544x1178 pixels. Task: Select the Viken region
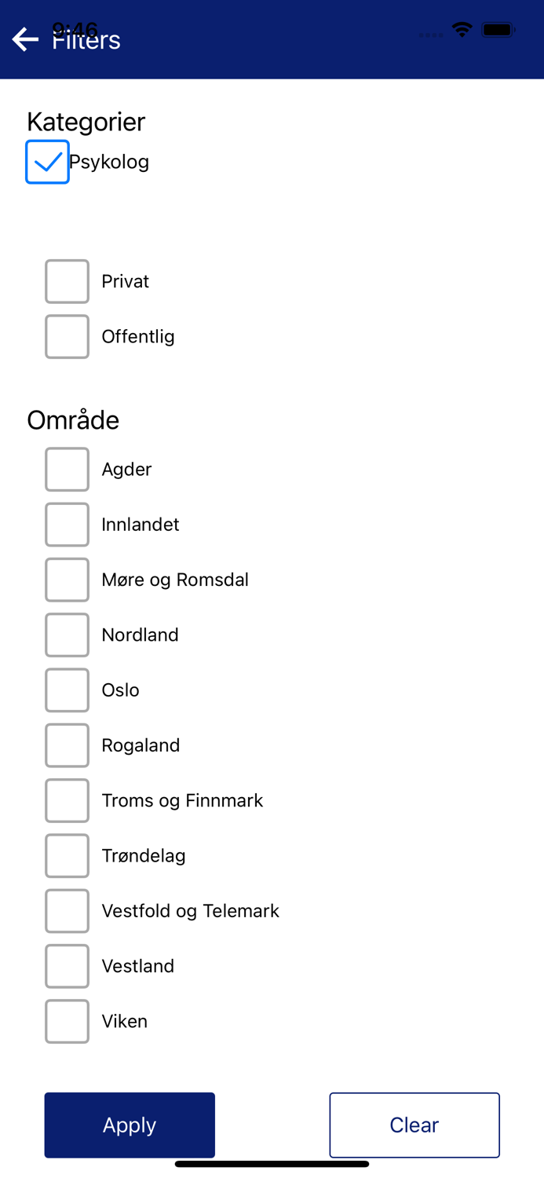(x=67, y=1021)
